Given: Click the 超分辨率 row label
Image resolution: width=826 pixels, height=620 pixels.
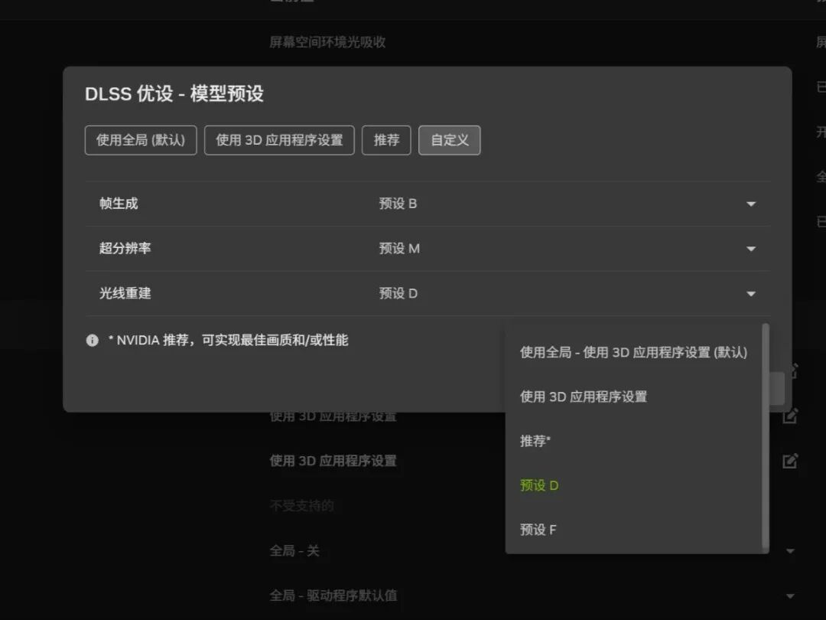Looking at the screenshot, I should click(x=125, y=249).
